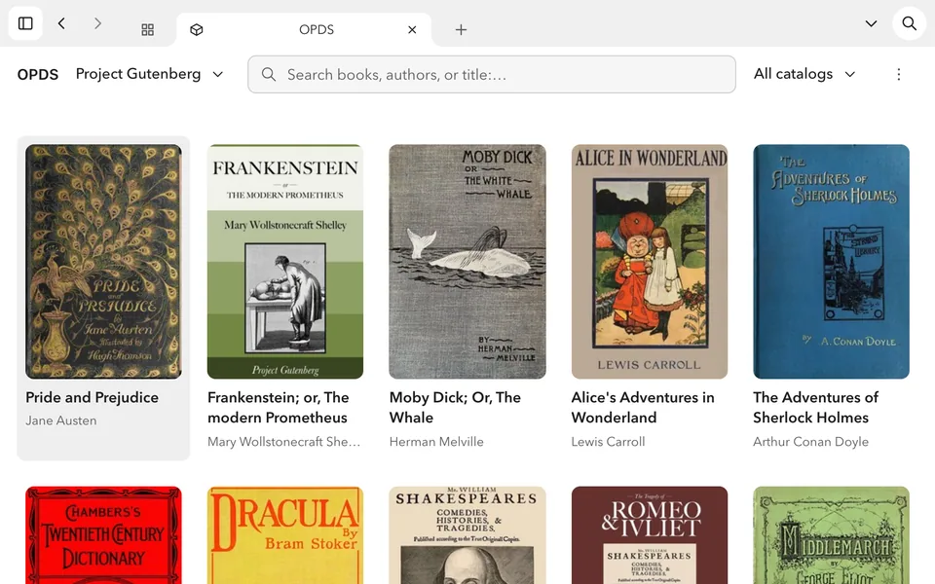This screenshot has width=935, height=584.
Task: Select author name Herman Melville
Action: (436, 442)
